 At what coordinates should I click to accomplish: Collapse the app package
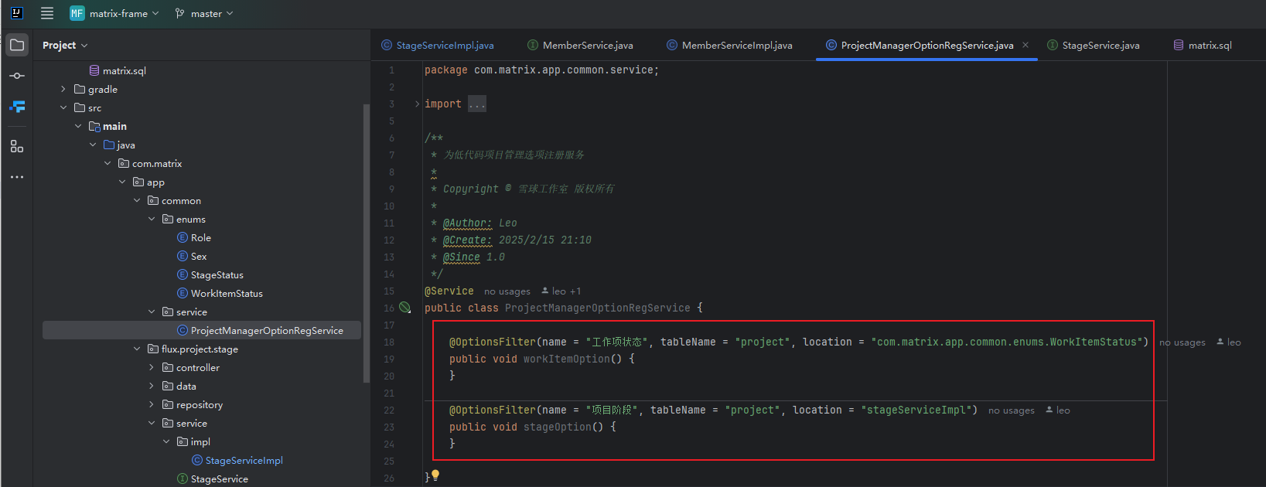(x=122, y=182)
